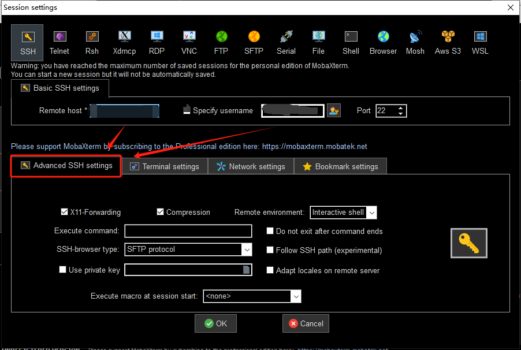Select the Basic SSH settings tab

(x=60, y=88)
